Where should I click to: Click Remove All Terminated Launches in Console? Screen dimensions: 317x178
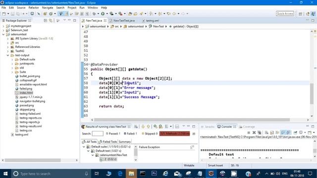pyautogui.click(x=260, y=133)
